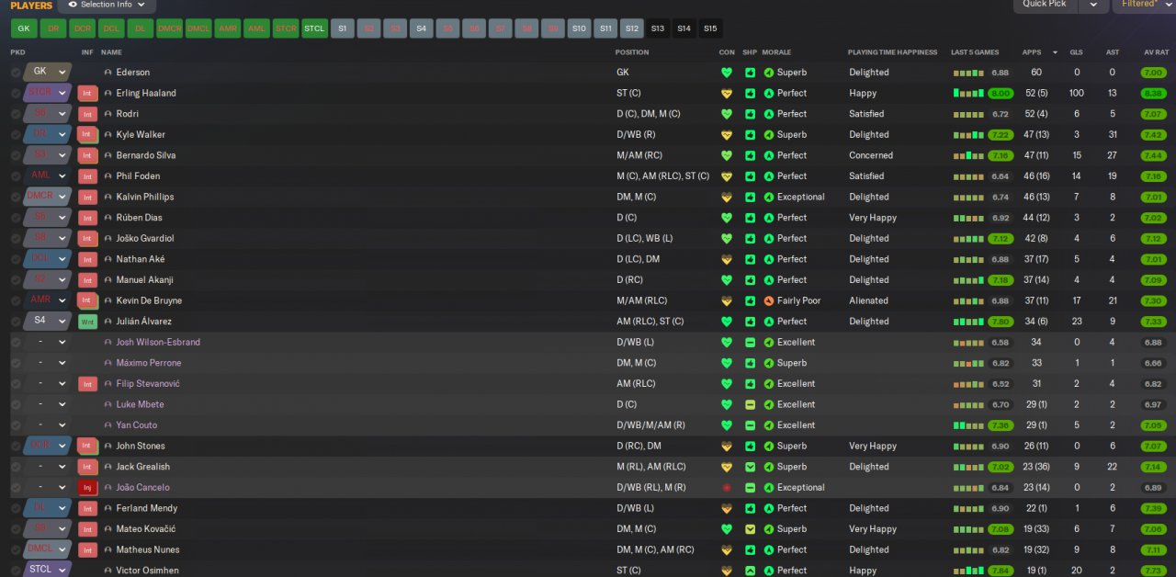Click the profile icon beside Yan Couto
This screenshot has width=1176, height=577.
[x=107, y=425]
